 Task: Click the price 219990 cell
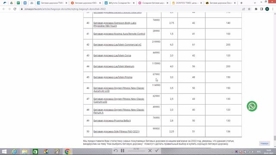(154, 45)
